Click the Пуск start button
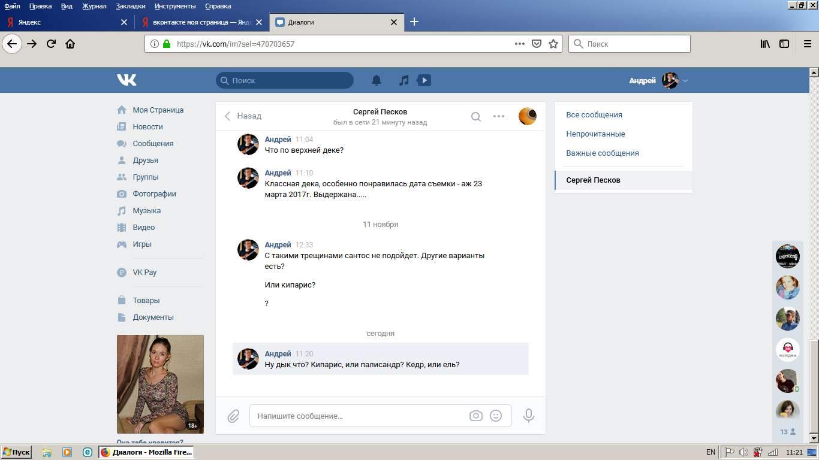Viewport: 819px width, 460px height. [16, 452]
